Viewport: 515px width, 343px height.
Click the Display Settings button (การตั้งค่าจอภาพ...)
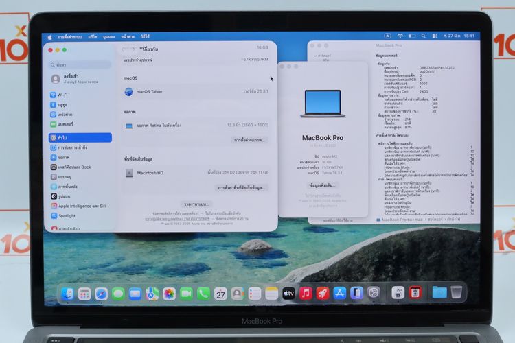249,140
